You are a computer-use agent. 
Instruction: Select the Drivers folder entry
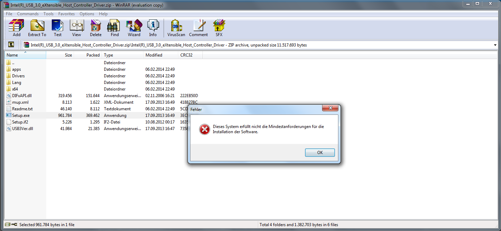[x=18, y=76]
